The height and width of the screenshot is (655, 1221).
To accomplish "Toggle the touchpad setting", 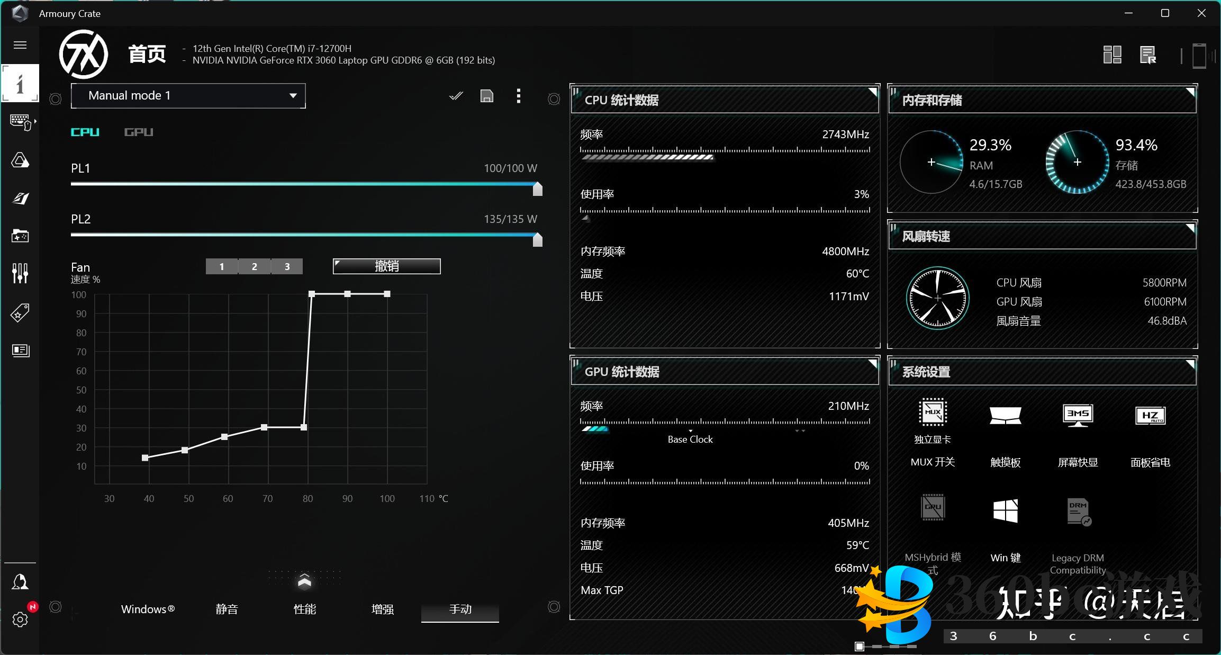I will pyautogui.click(x=1005, y=416).
